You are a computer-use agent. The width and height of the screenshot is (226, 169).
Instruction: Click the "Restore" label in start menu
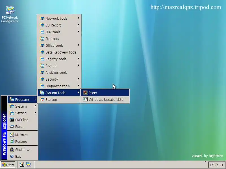click(x=21, y=142)
